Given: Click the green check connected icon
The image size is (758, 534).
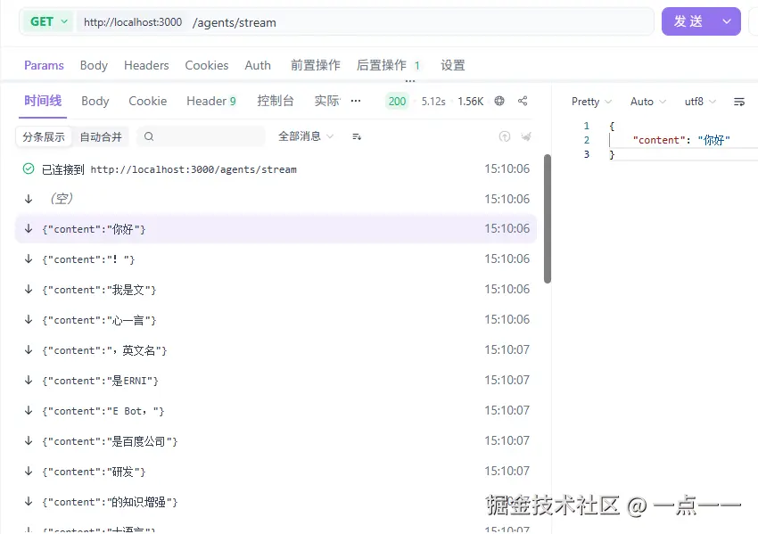Looking at the screenshot, I should tap(29, 168).
